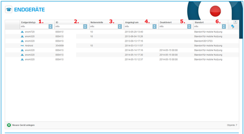The height and width of the screenshot is (134, 244).
Task: Focus the Standort filter text field
Action: coord(208,27)
